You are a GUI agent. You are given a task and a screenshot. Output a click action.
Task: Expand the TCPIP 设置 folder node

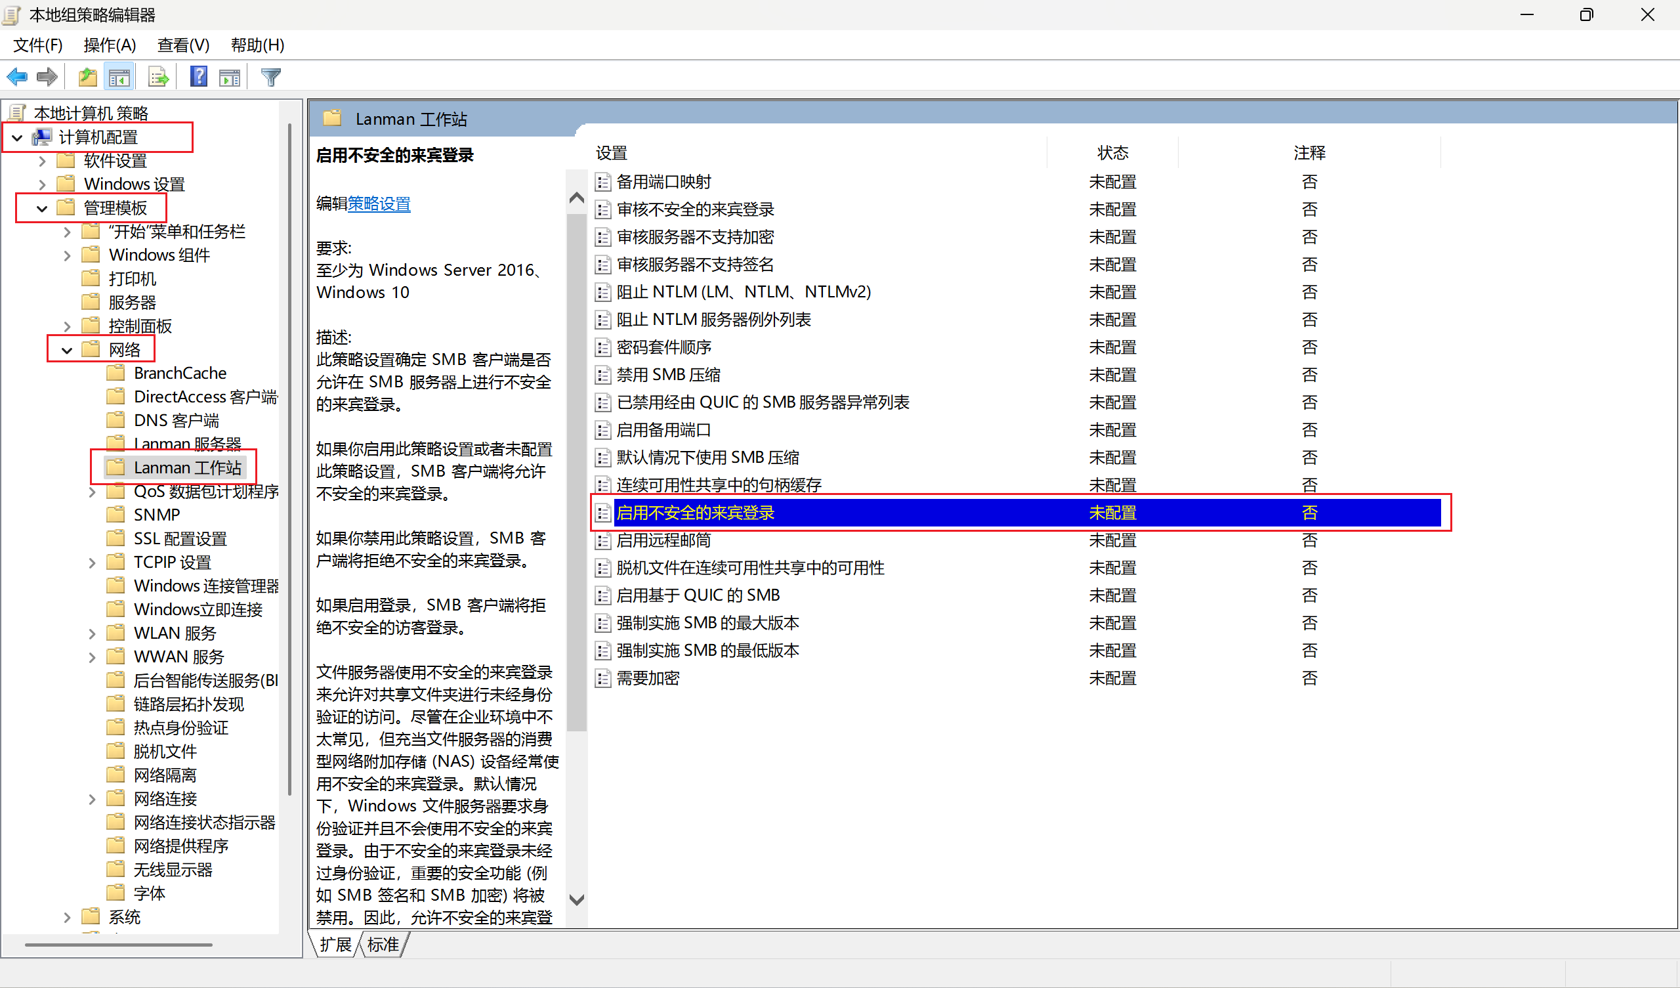(x=92, y=563)
